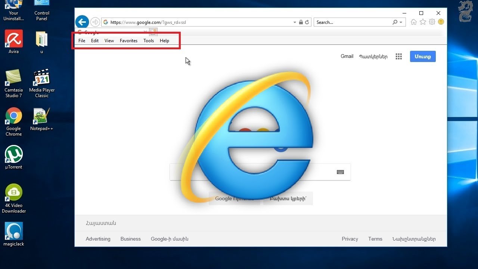Open 4K Video Downloader desktop icon
The image size is (478, 269).
point(14,199)
